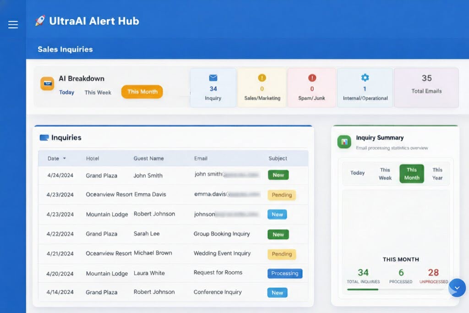Screen dimensions: 469x313
Task: Open the 35 Total Emails card
Action: (426, 88)
